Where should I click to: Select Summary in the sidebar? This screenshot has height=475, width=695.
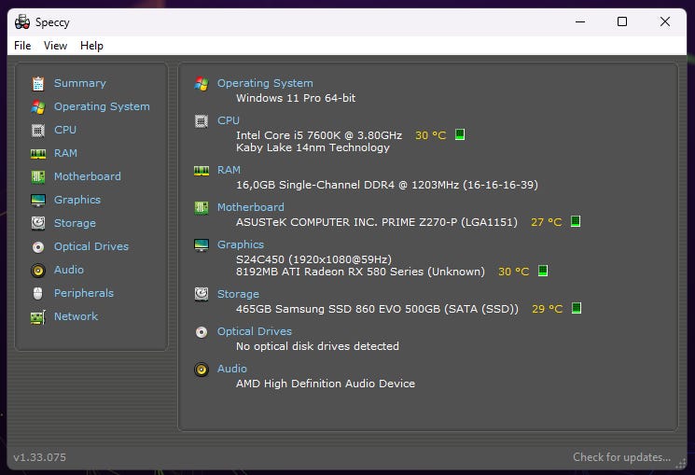pos(80,83)
